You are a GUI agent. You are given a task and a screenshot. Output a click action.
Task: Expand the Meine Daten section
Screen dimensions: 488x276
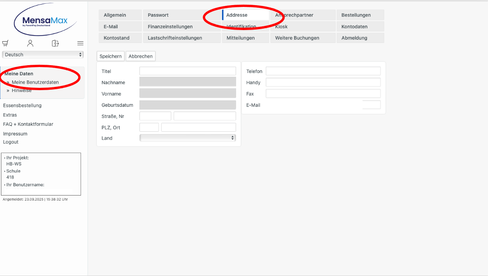pyautogui.click(x=19, y=74)
